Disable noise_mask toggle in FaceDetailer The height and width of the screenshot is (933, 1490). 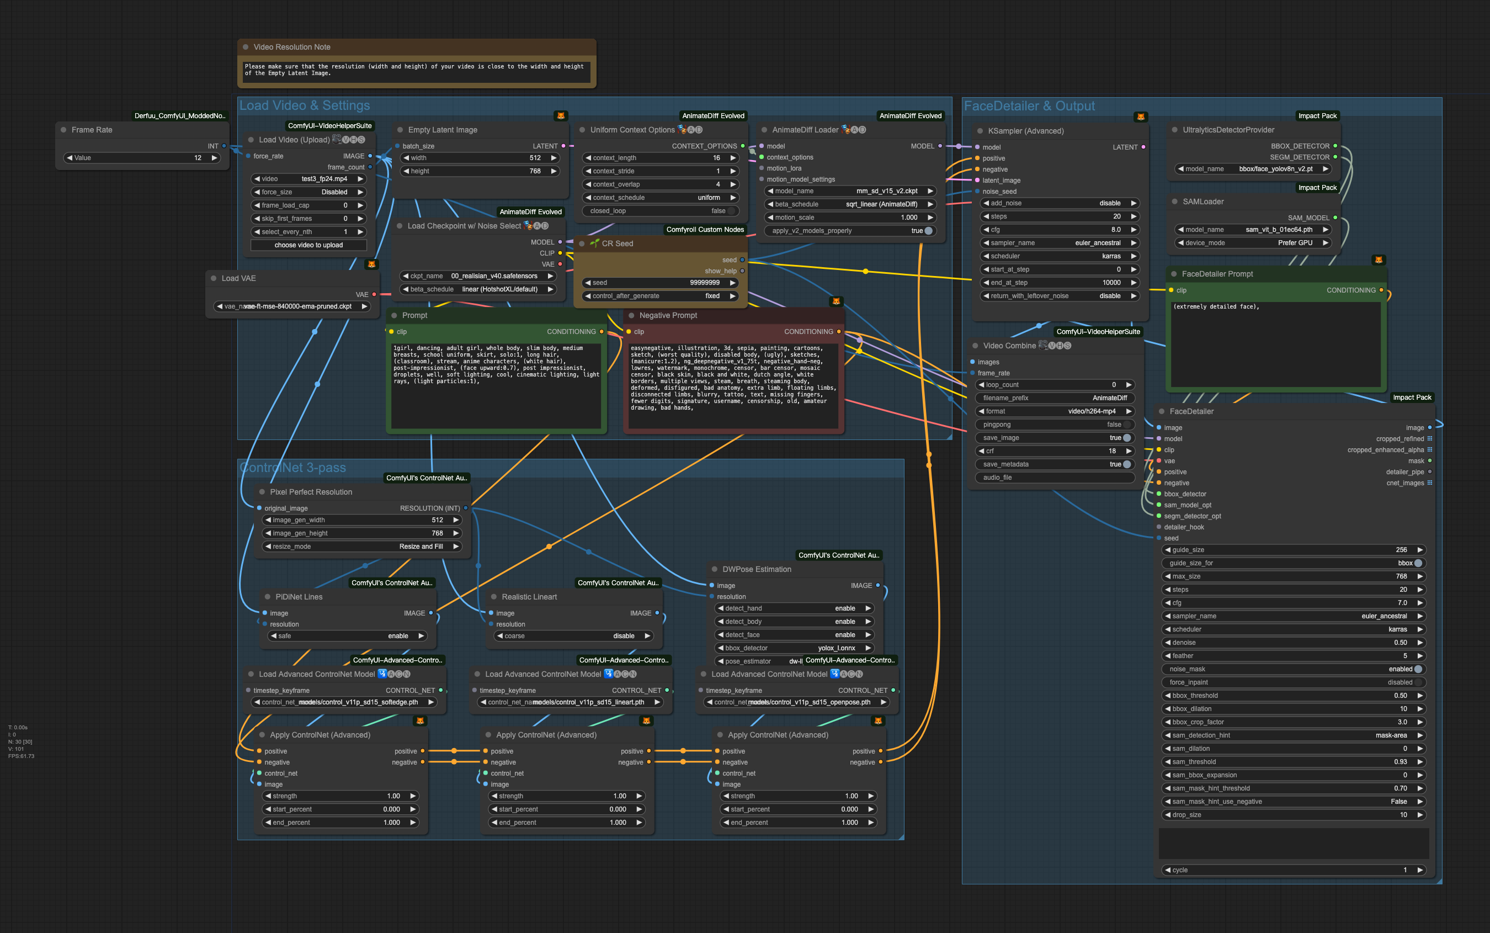point(1418,669)
